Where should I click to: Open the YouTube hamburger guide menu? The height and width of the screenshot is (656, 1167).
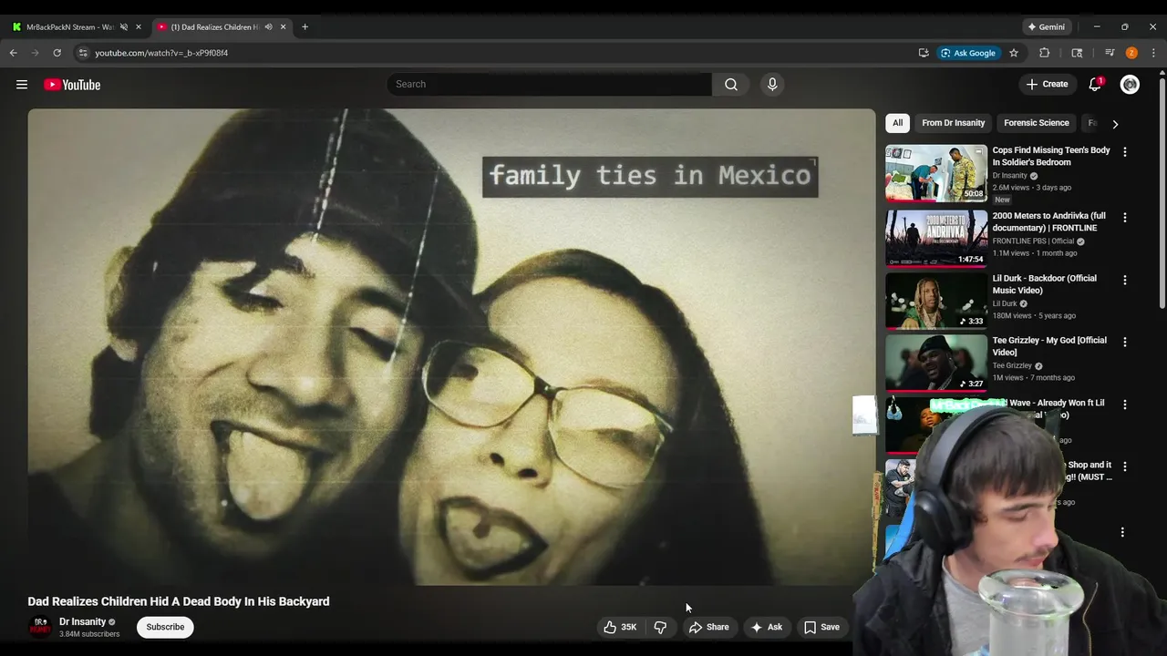[22, 85]
